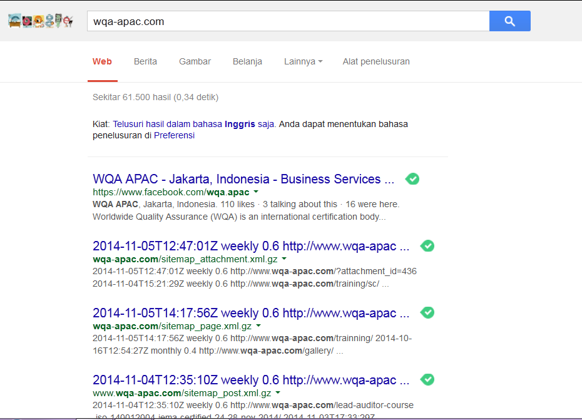Viewport: 582px width, 420px height.
Task: Click snippet line containing /lead-auditor-course
Action: [253, 405]
